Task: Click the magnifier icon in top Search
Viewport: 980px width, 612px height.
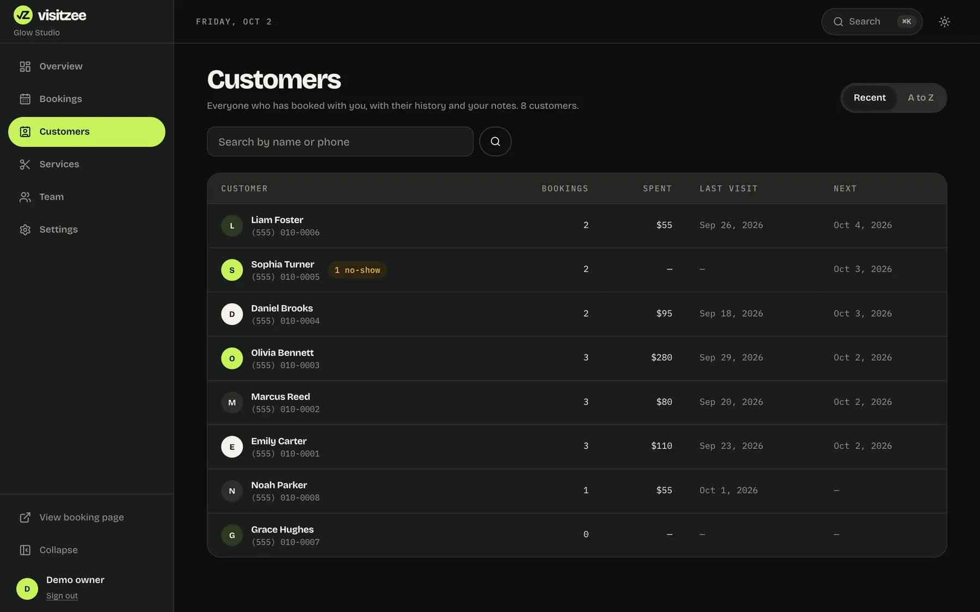Action: 838,22
